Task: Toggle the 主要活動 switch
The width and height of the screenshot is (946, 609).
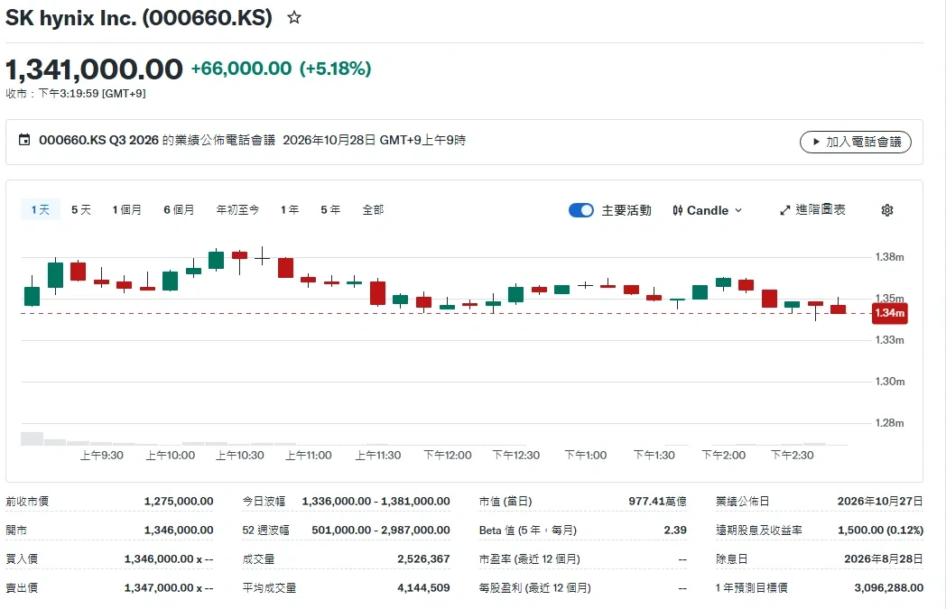Action: (581, 210)
